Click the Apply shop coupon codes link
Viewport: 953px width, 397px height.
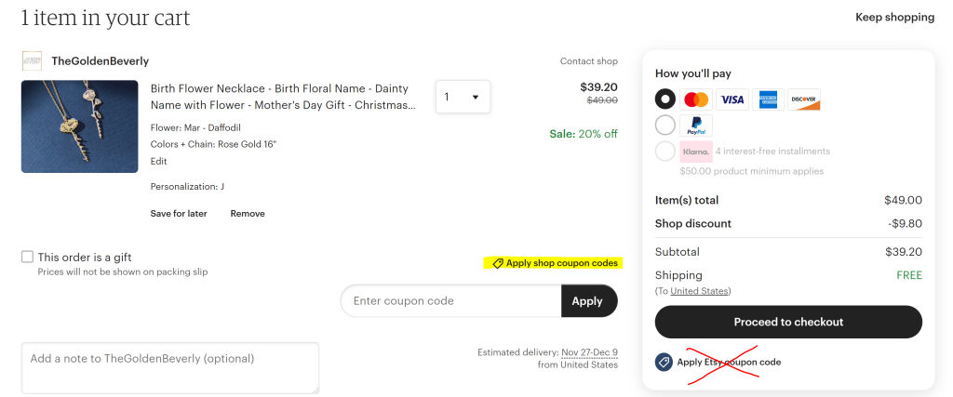(x=555, y=263)
